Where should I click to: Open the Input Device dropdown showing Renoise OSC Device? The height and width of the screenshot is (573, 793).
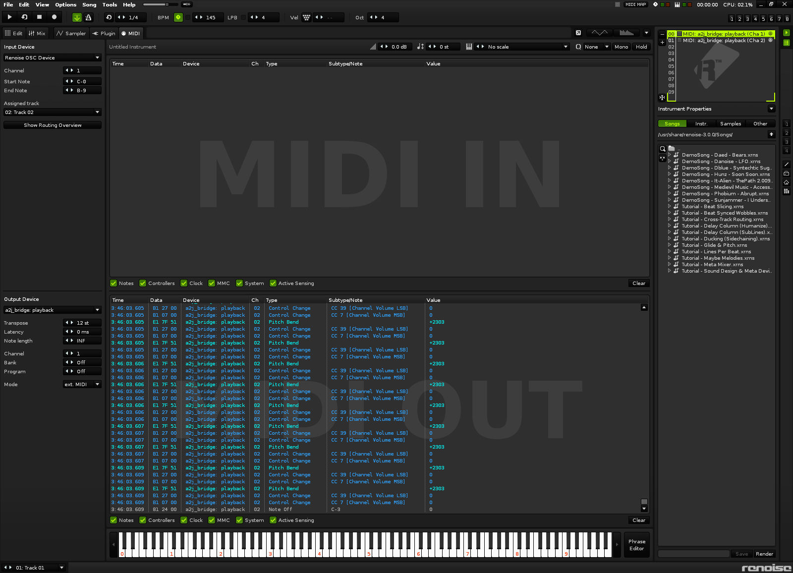click(52, 57)
